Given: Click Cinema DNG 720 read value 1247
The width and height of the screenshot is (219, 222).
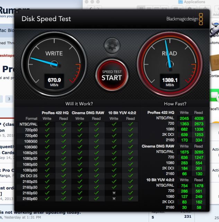Looking at the screenshot, I should (199, 157).
